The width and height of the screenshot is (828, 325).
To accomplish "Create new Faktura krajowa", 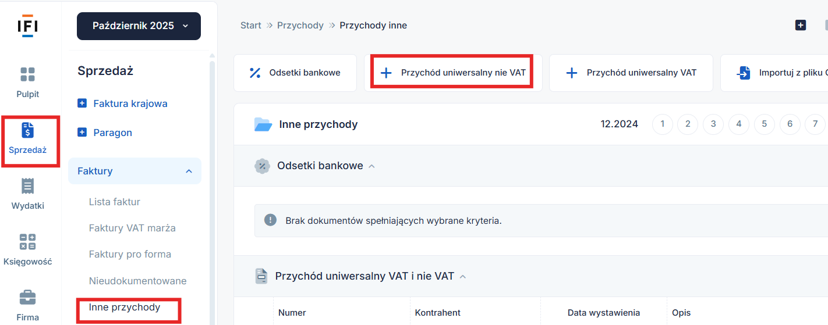I will [123, 103].
